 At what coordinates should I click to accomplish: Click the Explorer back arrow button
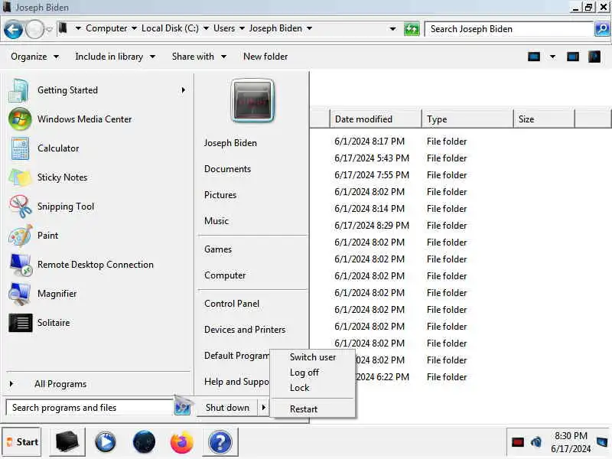coord(13,29)
